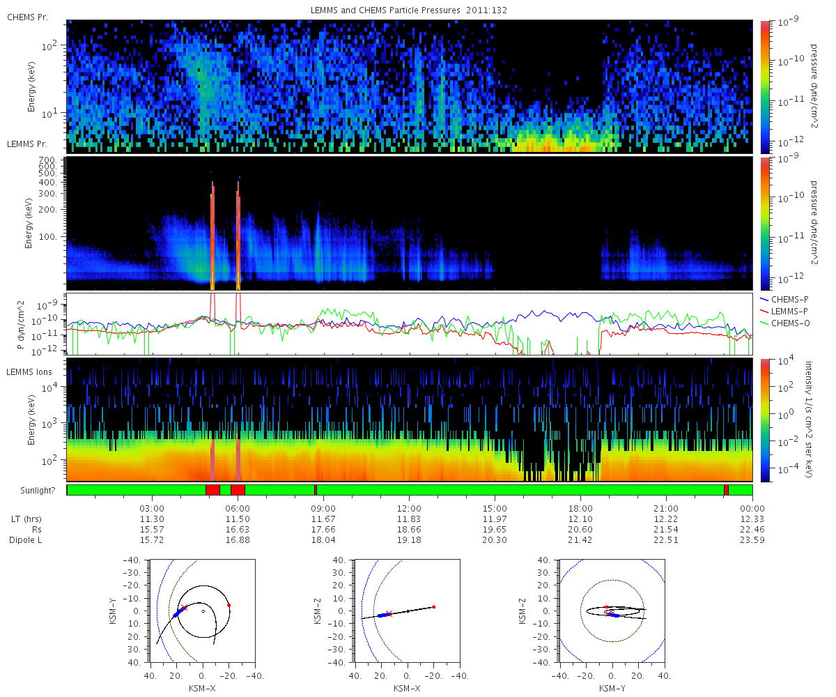The height and width of the screenshot is (697, 836).
Task: Select the Rs value 15.57
Action: 152,530
